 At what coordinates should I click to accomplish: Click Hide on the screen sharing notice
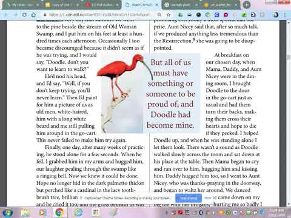pyautogui.click(x=208, y=198)
